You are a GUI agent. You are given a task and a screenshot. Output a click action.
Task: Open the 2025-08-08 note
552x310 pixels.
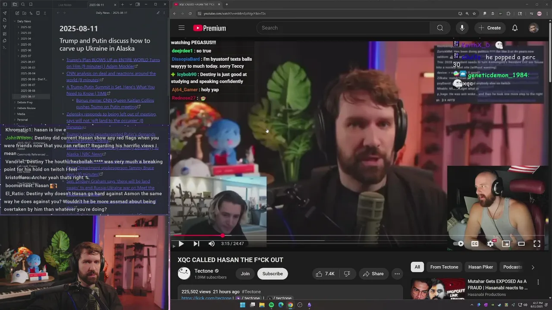click(28, 91)
